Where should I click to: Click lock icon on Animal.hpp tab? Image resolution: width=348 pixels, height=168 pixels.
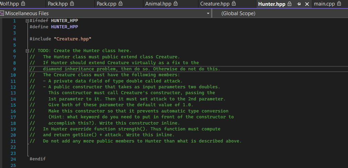(176, 3)
